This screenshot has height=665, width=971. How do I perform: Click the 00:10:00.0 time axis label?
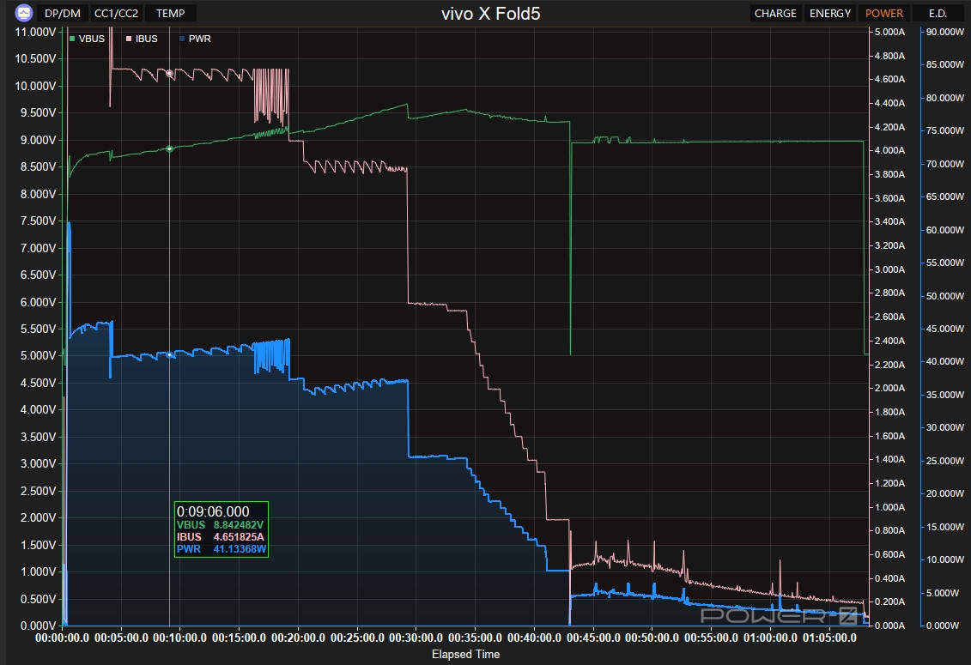(x=179, y=638)
